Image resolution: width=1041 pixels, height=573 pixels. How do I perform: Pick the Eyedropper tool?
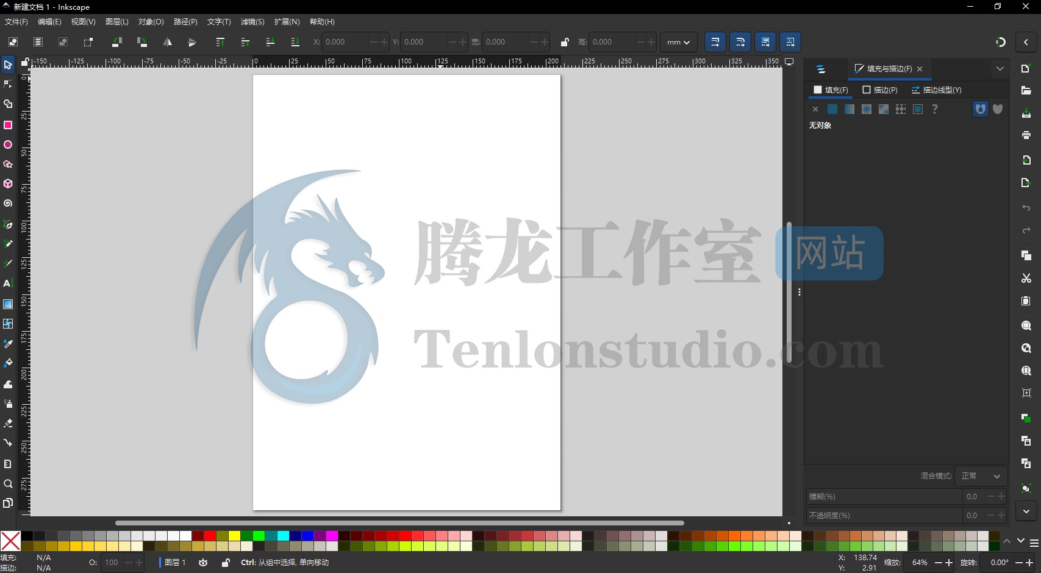tap(9, 343)
